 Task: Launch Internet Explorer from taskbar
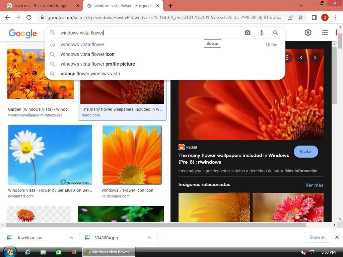(27, 252)
